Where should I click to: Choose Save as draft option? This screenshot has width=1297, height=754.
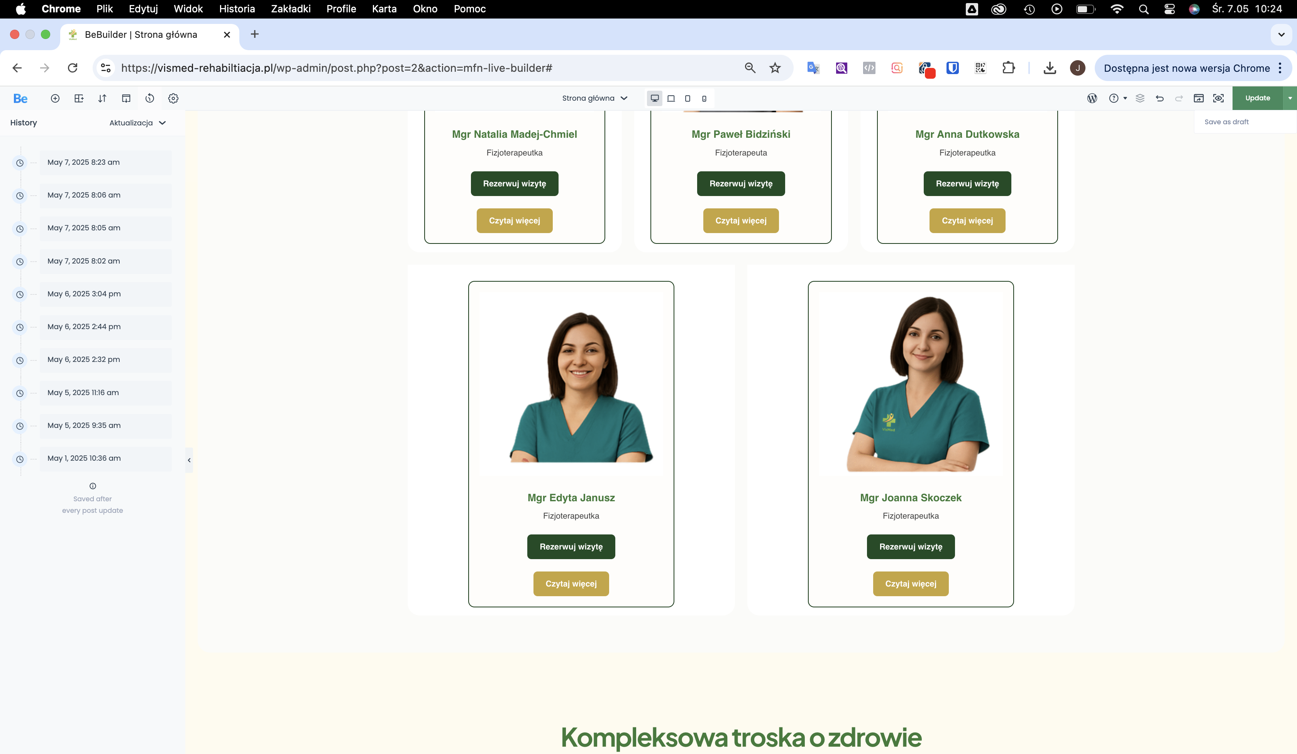point(1226,122)
